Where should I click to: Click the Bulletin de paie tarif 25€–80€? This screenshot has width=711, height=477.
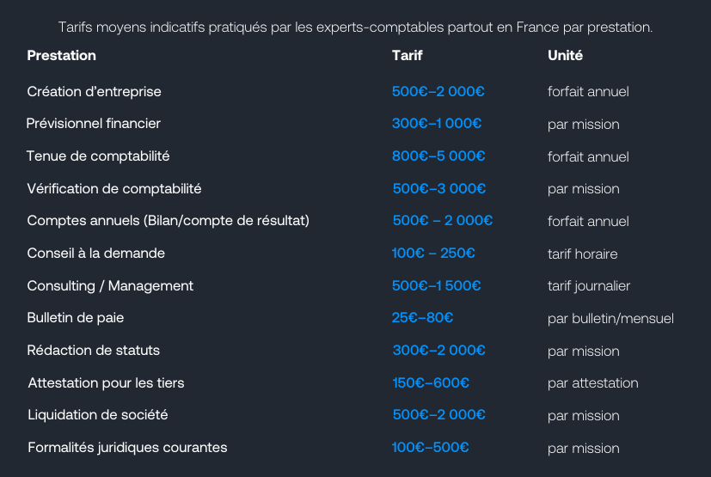pyautogui.click(x=422, y=317)
